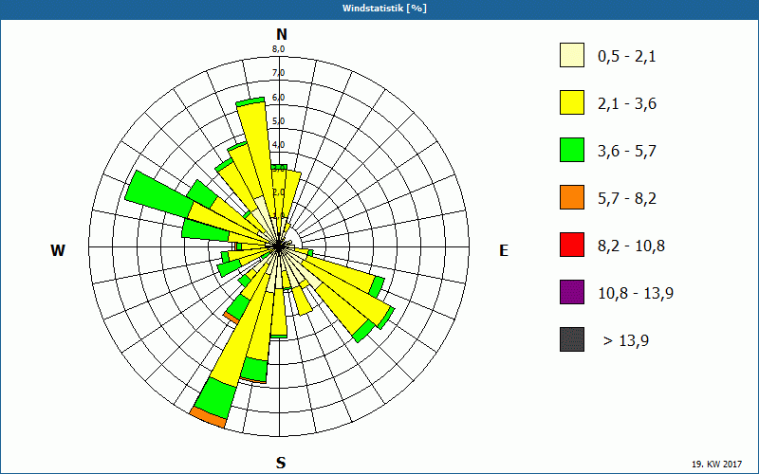Click the legend label '8,2 - 10,8'
759x474 pixels.
click(631, 246)
